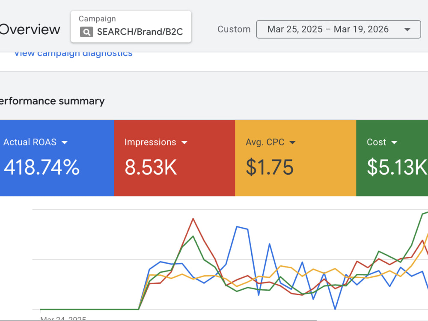This screenshot has height=321, width=428.
Task: Click the blue ROAS line peak
Action: [237, 226]
